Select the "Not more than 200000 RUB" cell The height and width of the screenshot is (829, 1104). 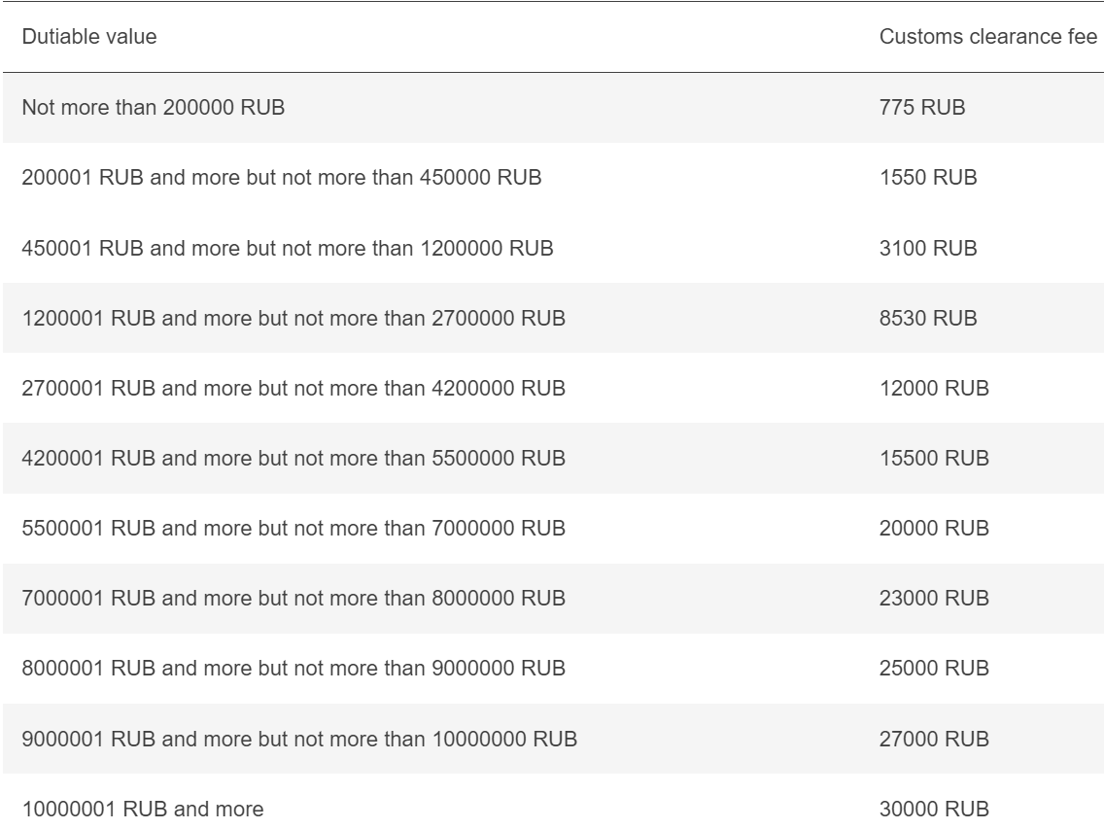point(153,108)
